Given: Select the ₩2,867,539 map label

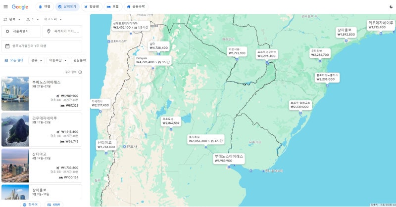Looking at the screenshot, I should [x=171, y=121].
